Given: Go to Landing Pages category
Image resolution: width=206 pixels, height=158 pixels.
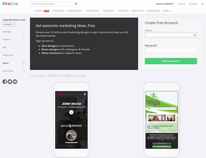Looking at the screenshot, I should [75, 11].
